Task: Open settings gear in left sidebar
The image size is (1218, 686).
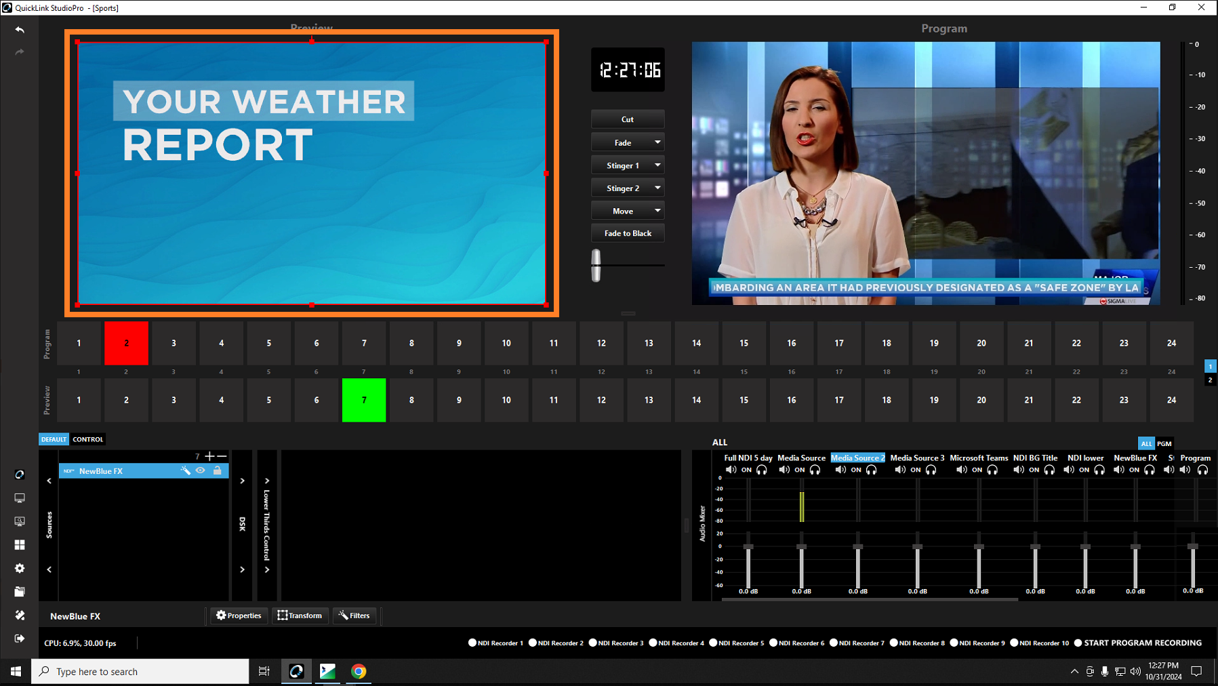Action: 20,568
